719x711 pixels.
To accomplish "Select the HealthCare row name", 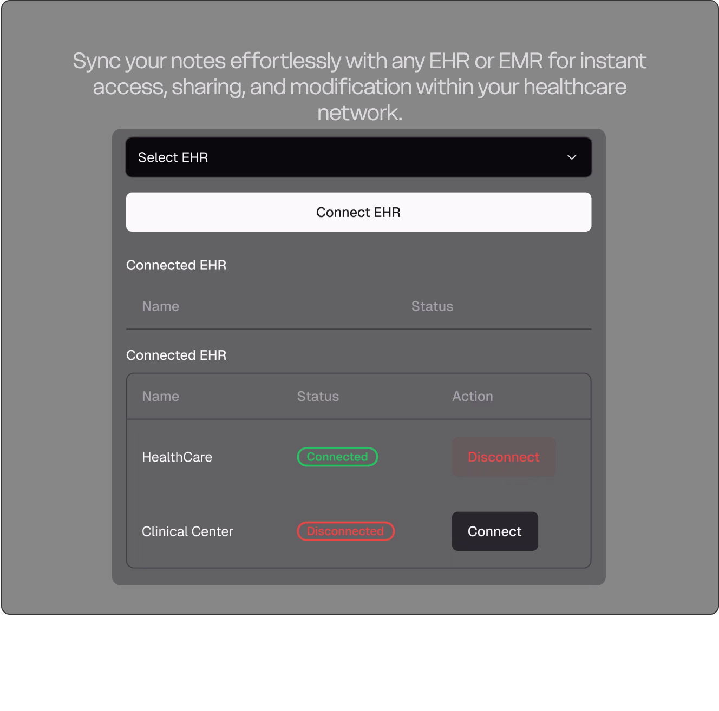I will click(x=177, y=457).
